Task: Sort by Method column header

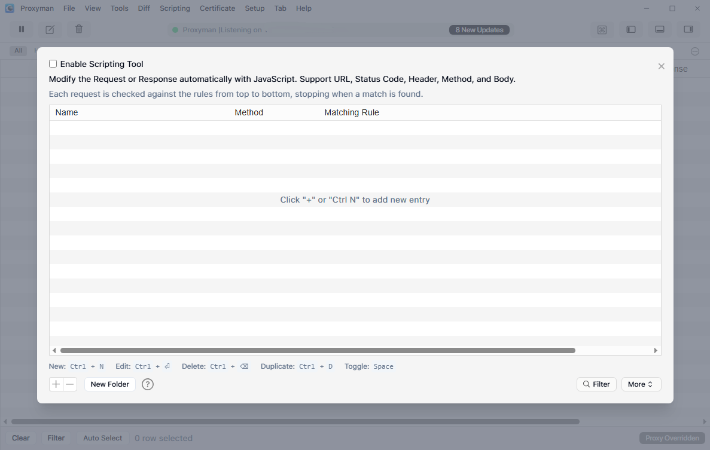Action: (249, 112)
